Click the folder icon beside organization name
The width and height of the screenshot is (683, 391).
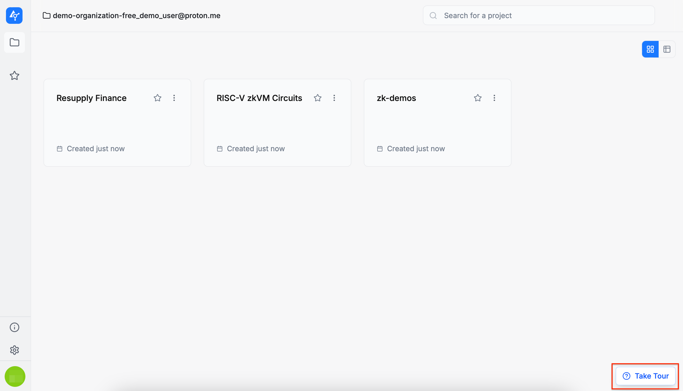(46, 16)
